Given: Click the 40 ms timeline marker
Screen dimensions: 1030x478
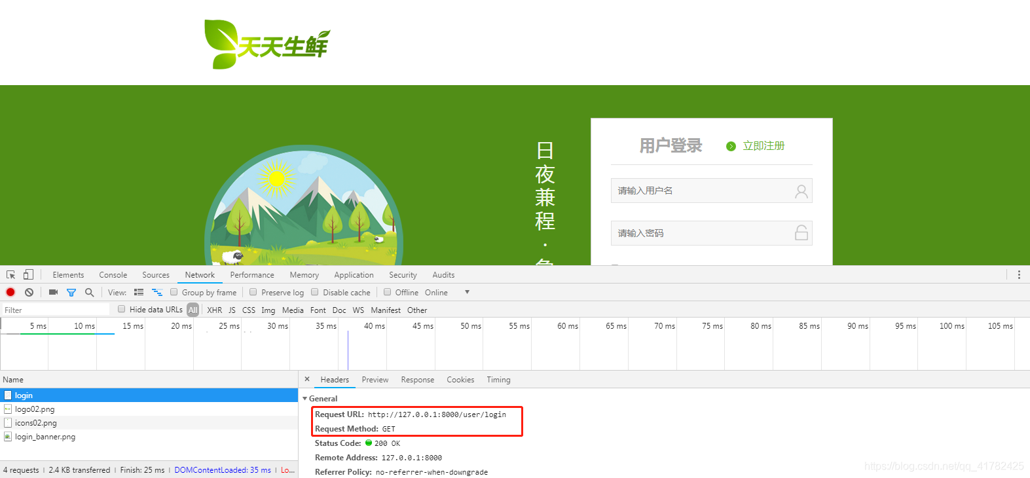Looking at the screenshot, I should tap(374, 325).
